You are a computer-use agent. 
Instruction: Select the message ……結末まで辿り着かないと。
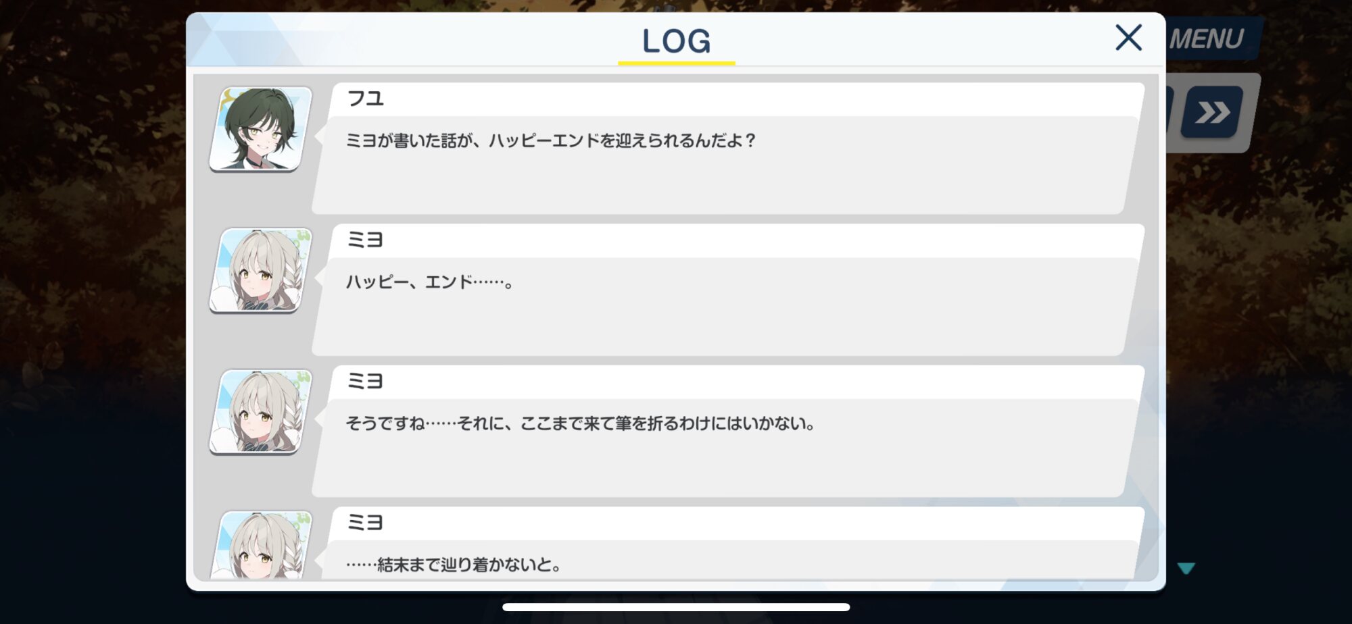(728, 560)
